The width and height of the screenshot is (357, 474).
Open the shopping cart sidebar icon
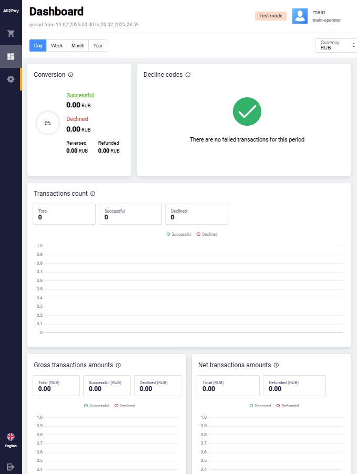[11, 34]
